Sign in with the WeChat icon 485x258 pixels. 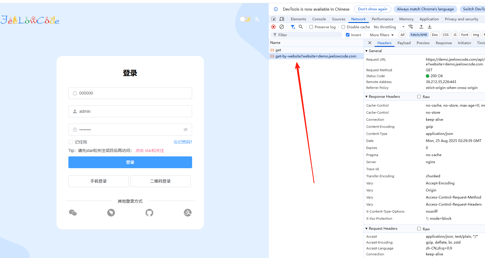(x=73, y=213)
